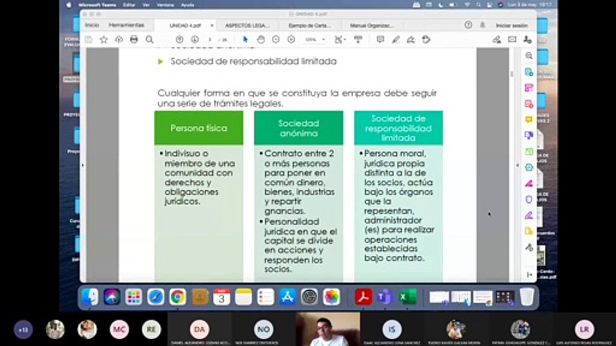Image resolution: width=616 pixels, height=346 pixels.
Task: Select participant tile NO
Action: click(x=263, y=330)
